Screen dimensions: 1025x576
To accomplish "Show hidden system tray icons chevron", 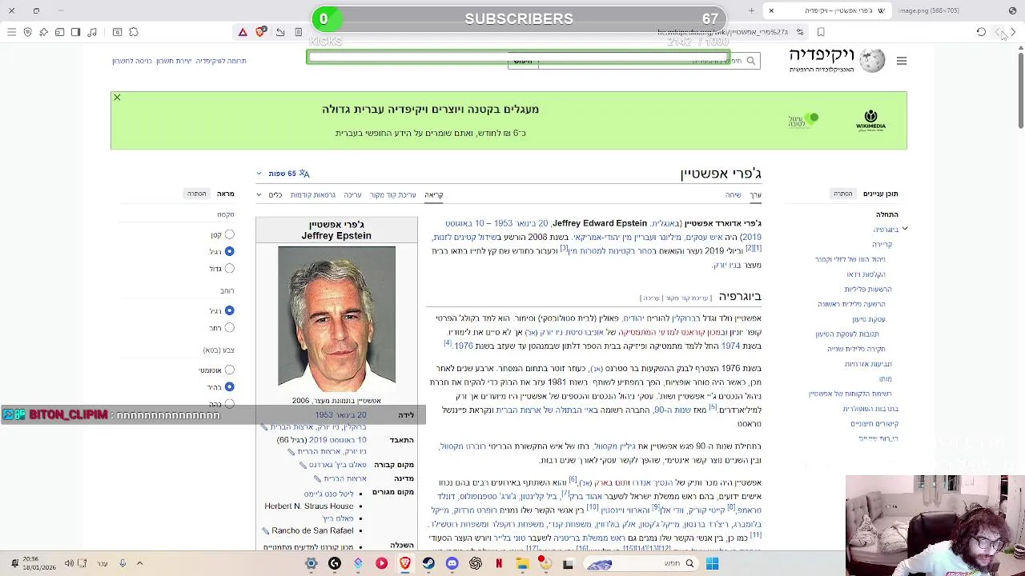I will point(139,563).
